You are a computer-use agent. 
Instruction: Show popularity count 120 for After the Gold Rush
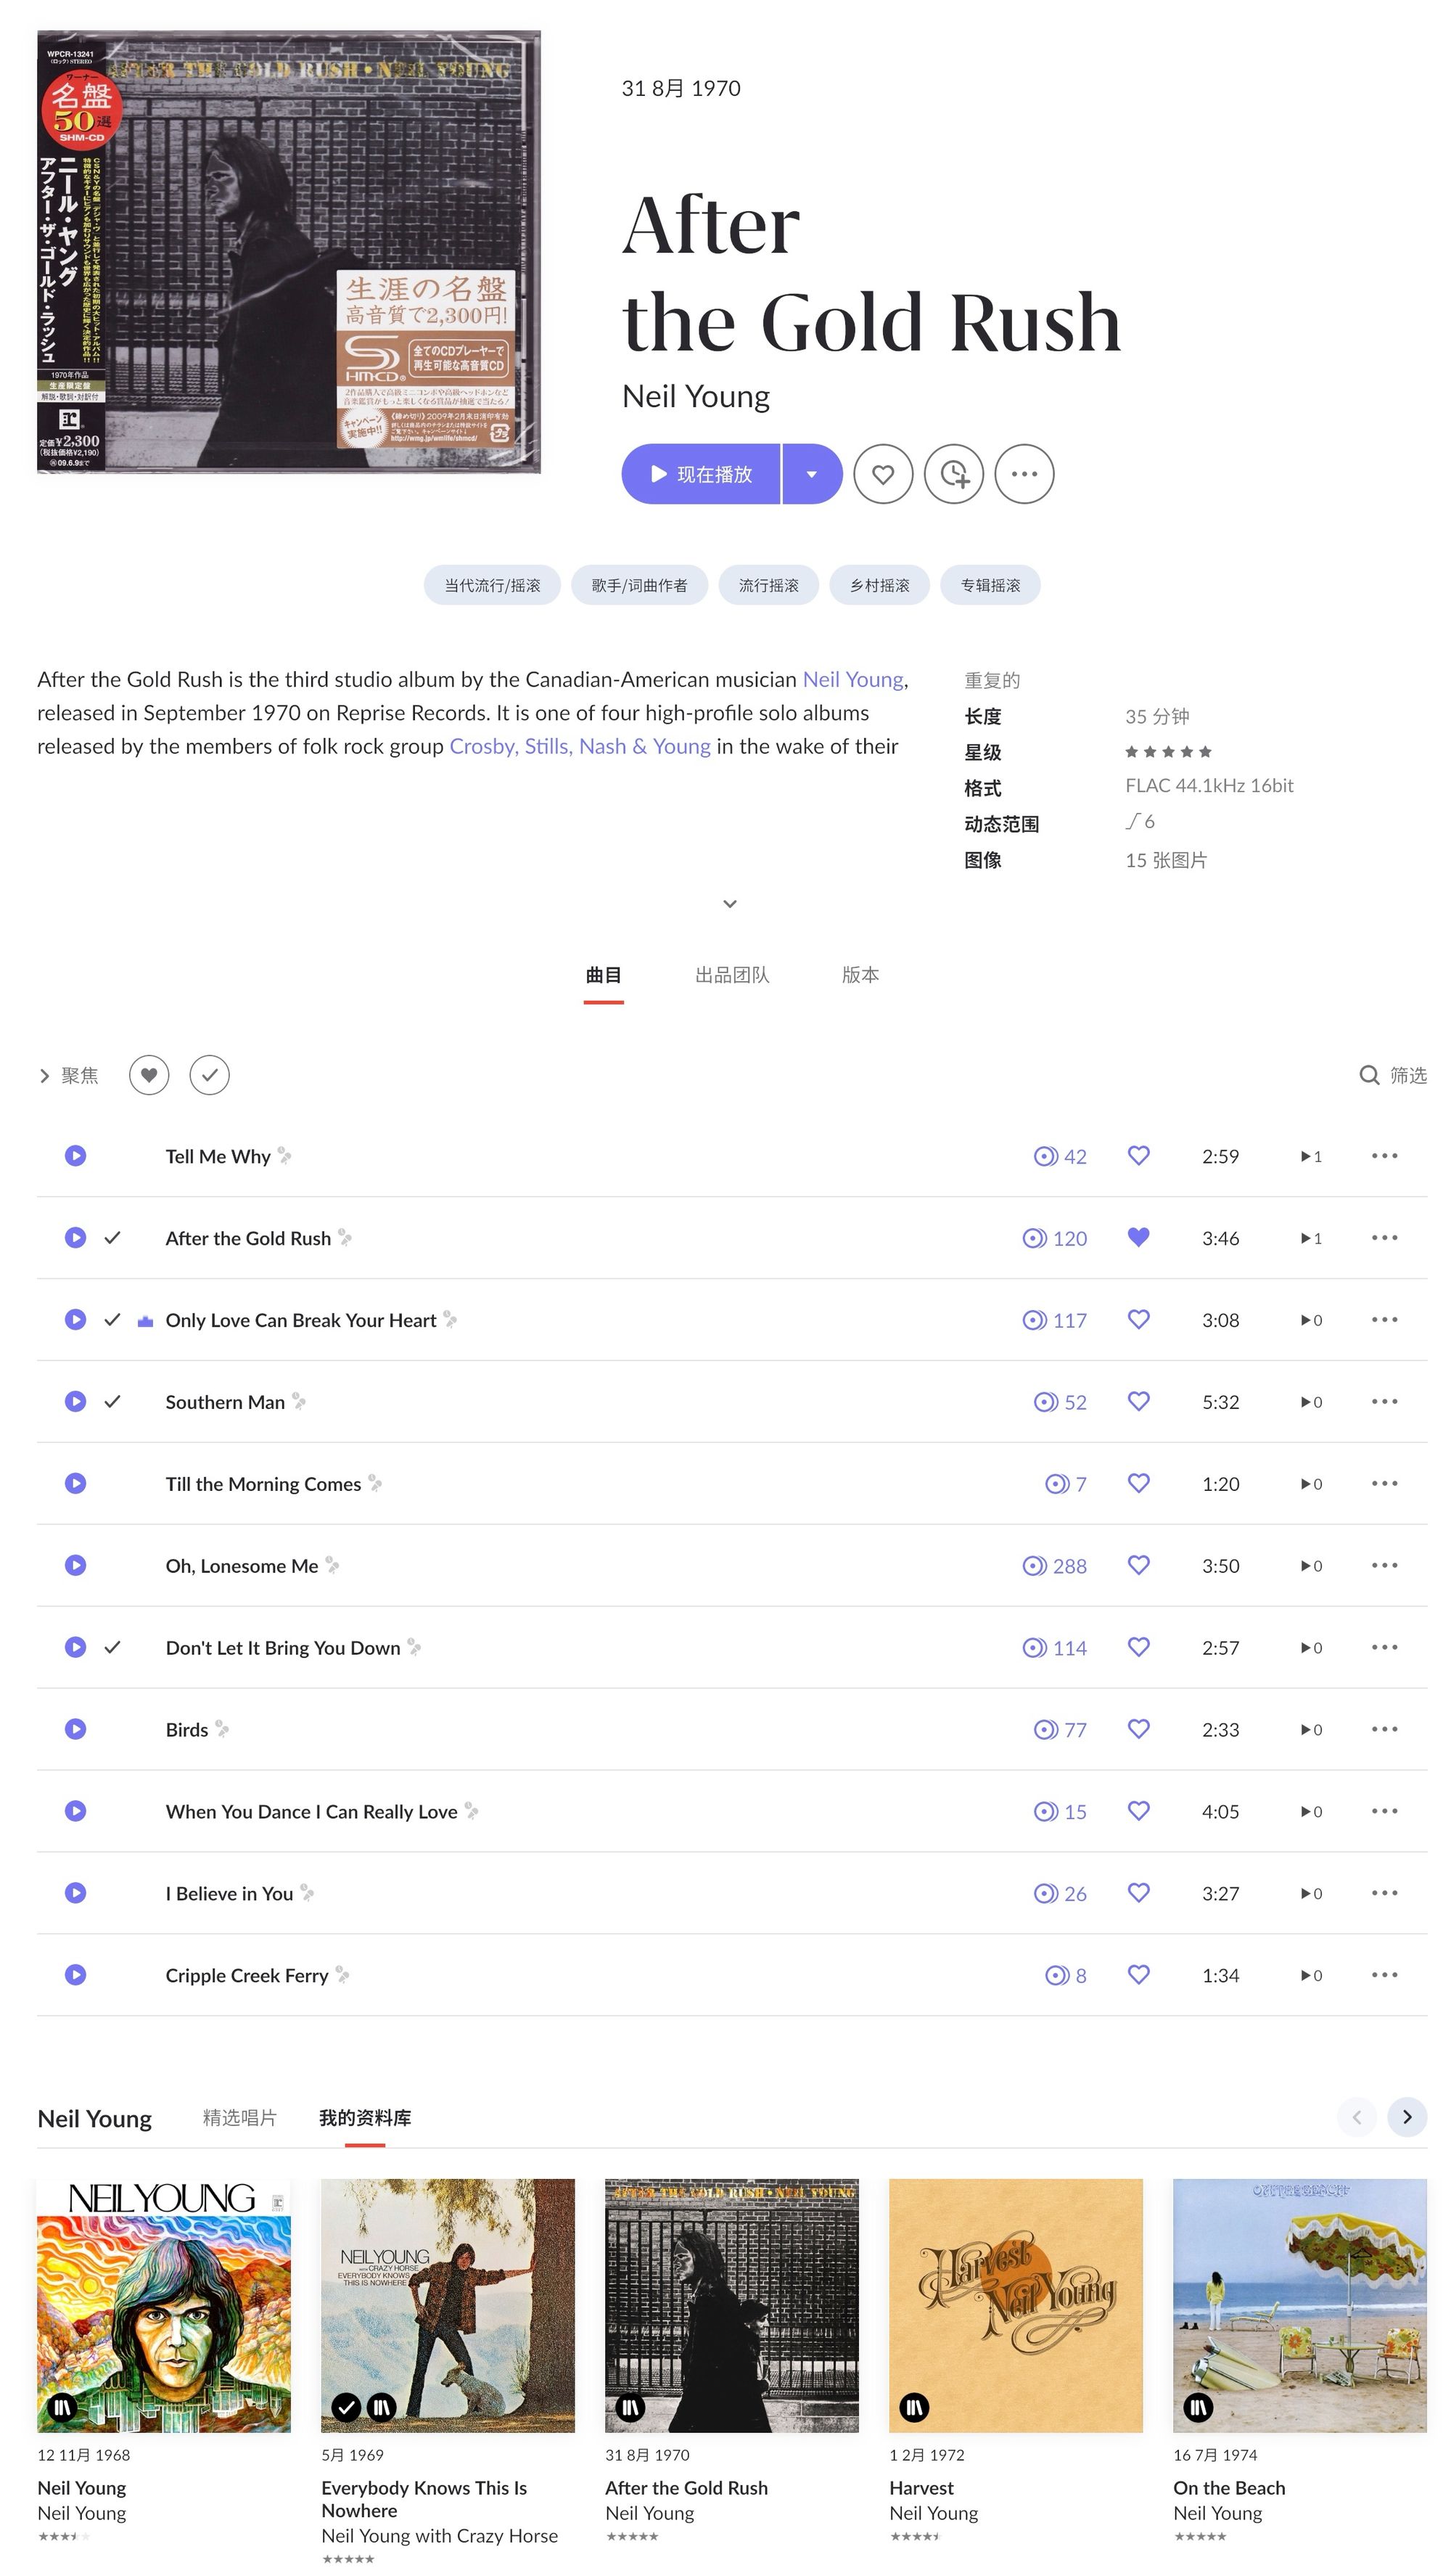tap(1054, 1238)
